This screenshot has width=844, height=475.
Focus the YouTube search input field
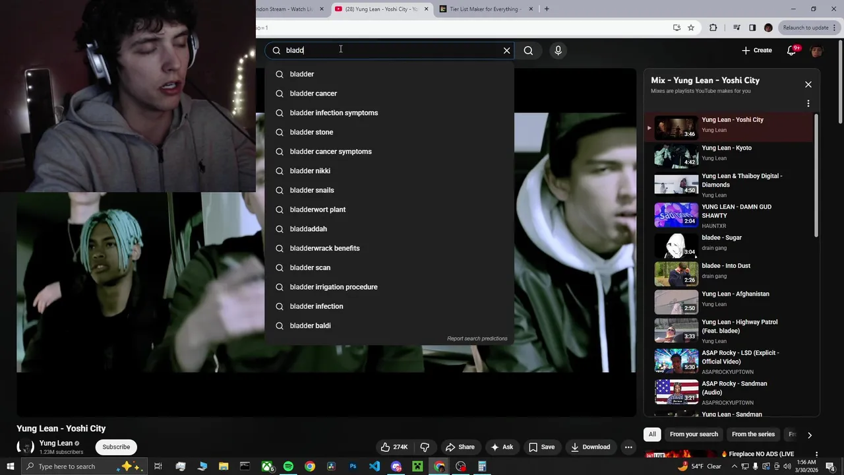pyautogui.click(x=390, y=50)
